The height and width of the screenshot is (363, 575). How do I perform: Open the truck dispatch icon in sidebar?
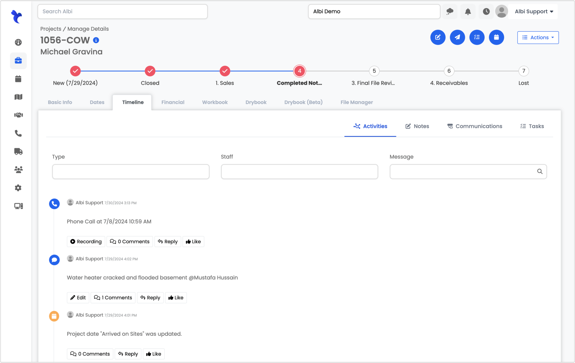coord(18,151)
